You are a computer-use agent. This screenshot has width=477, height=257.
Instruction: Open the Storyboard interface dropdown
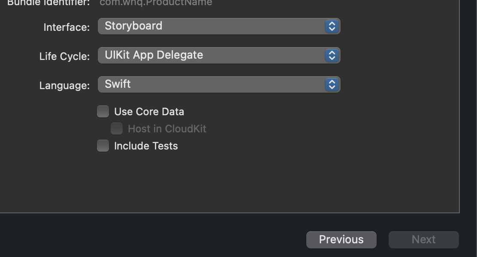211,27
